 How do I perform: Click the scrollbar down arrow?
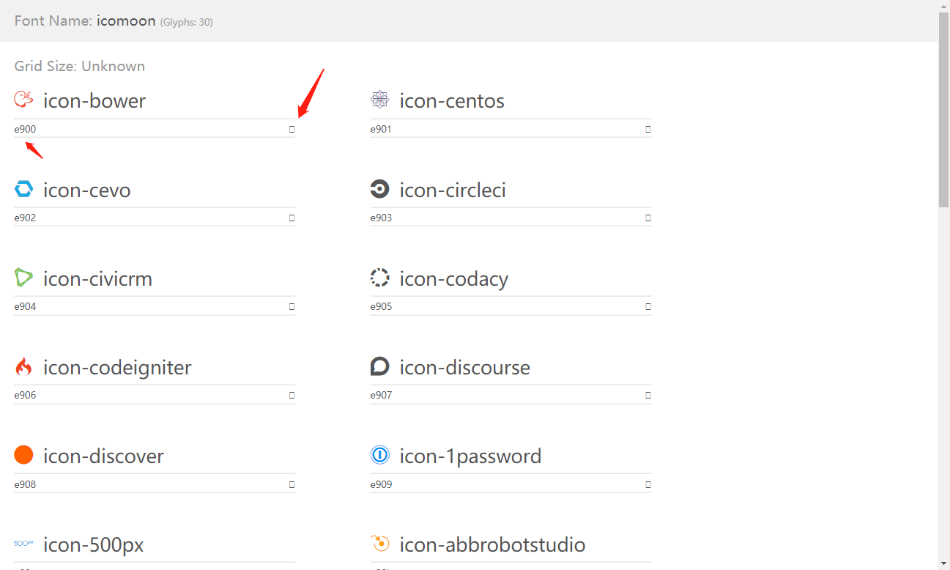point(943,563)
